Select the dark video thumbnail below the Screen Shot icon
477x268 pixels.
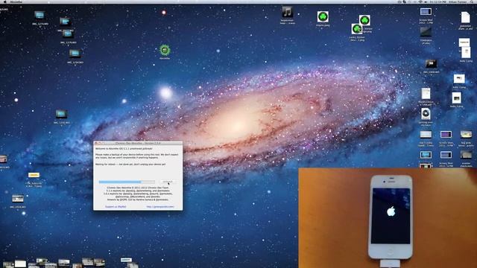(426, 32)
